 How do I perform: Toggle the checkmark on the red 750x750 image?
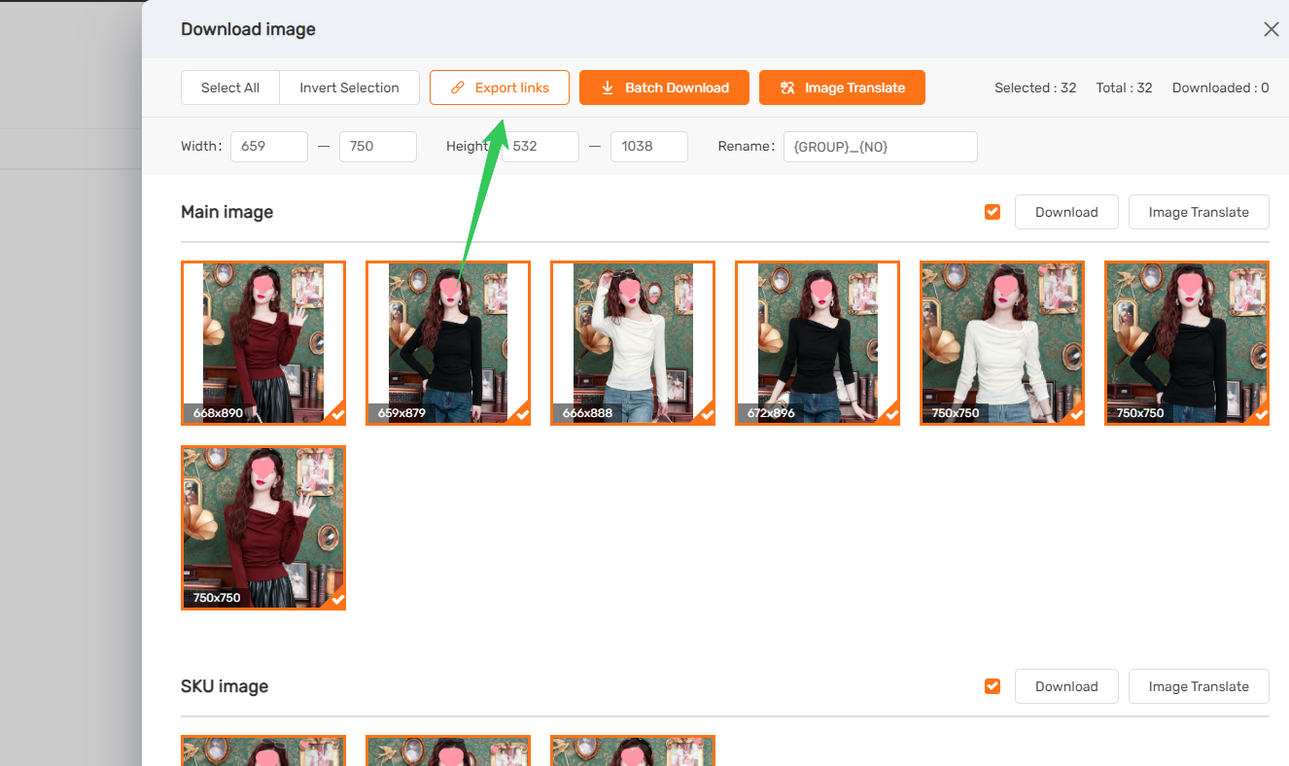(x=337, y=600)
